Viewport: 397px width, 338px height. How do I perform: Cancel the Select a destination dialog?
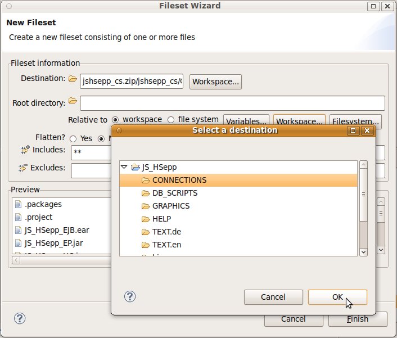click(x=273, y=297)
